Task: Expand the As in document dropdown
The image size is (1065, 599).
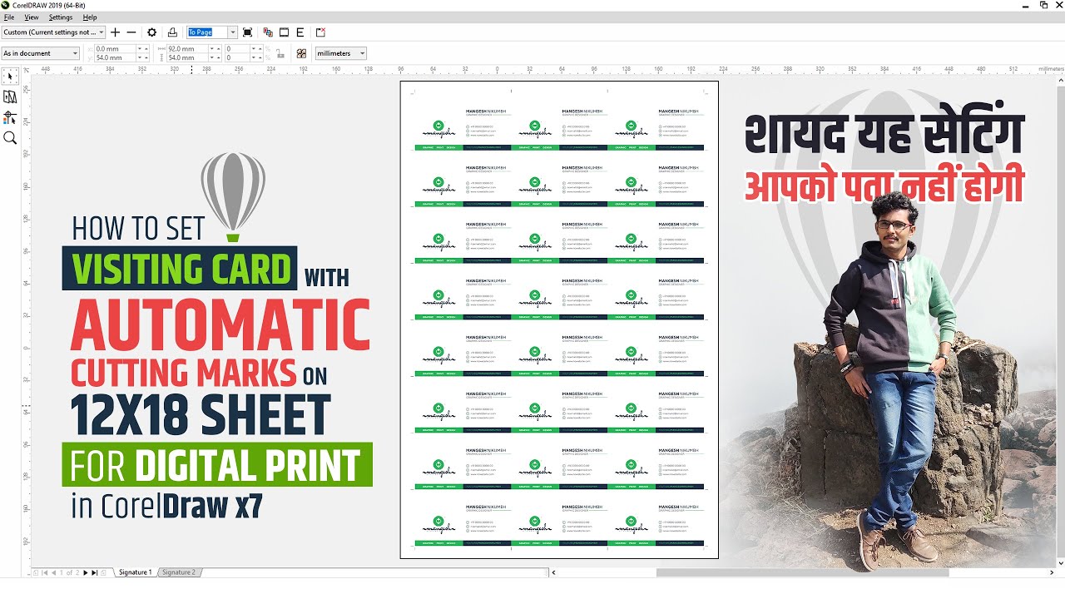Action: (41, 53)
